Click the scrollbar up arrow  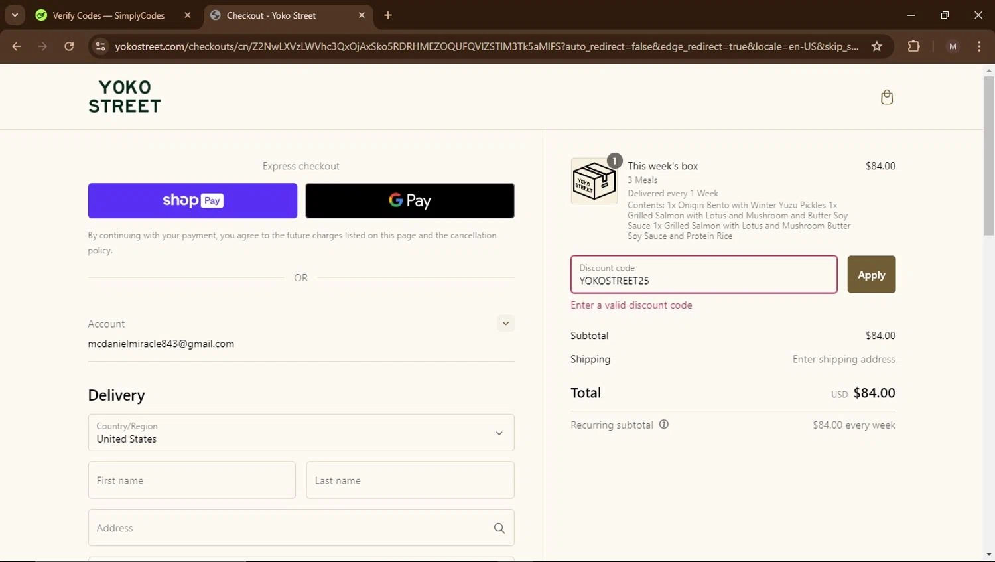pyautogui.click(x=989, y=70)
